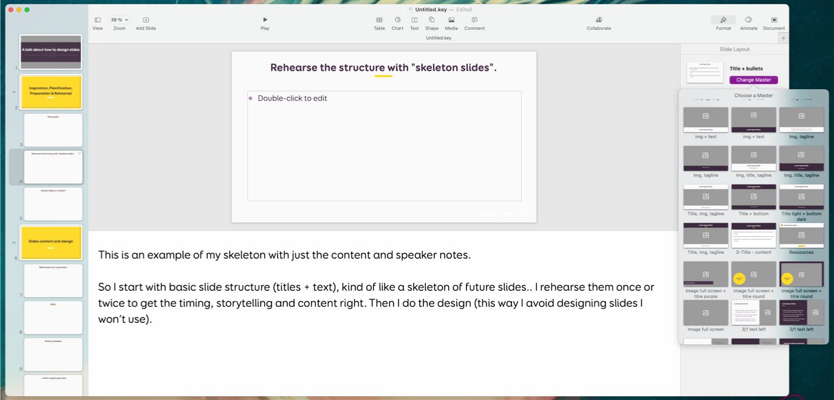
Task: Choose the "Ressources" master layout
Action: 801,236
